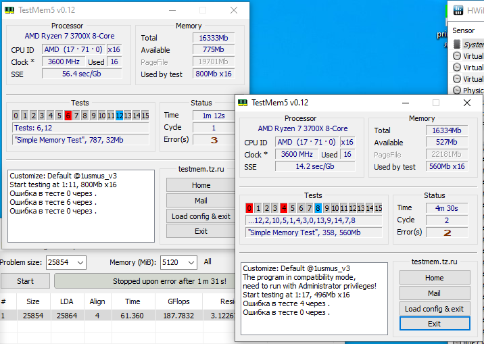Close the front TestMem5 window

[467, 103]
